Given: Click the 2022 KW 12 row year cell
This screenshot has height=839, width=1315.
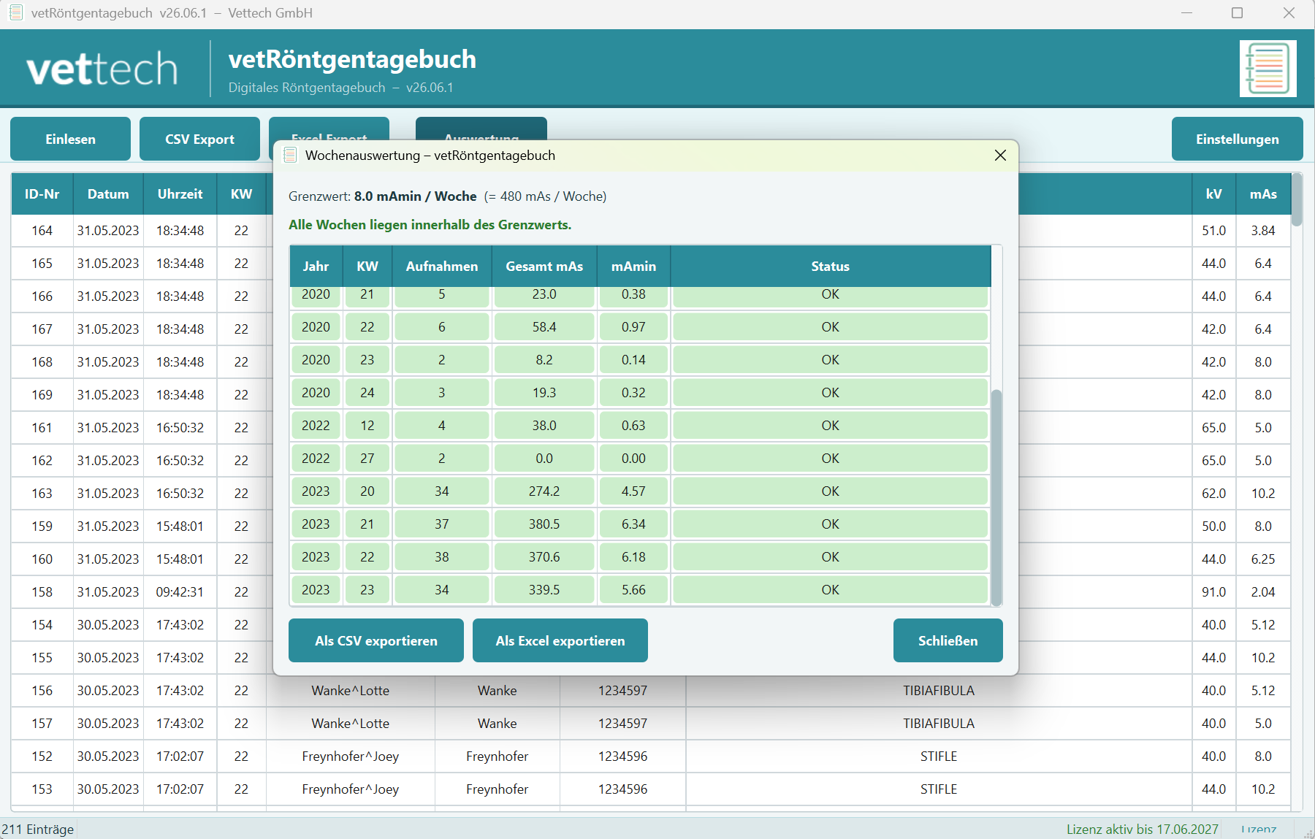Looking at the screenshot, I should pyautogui.click(x=316, y=426).
